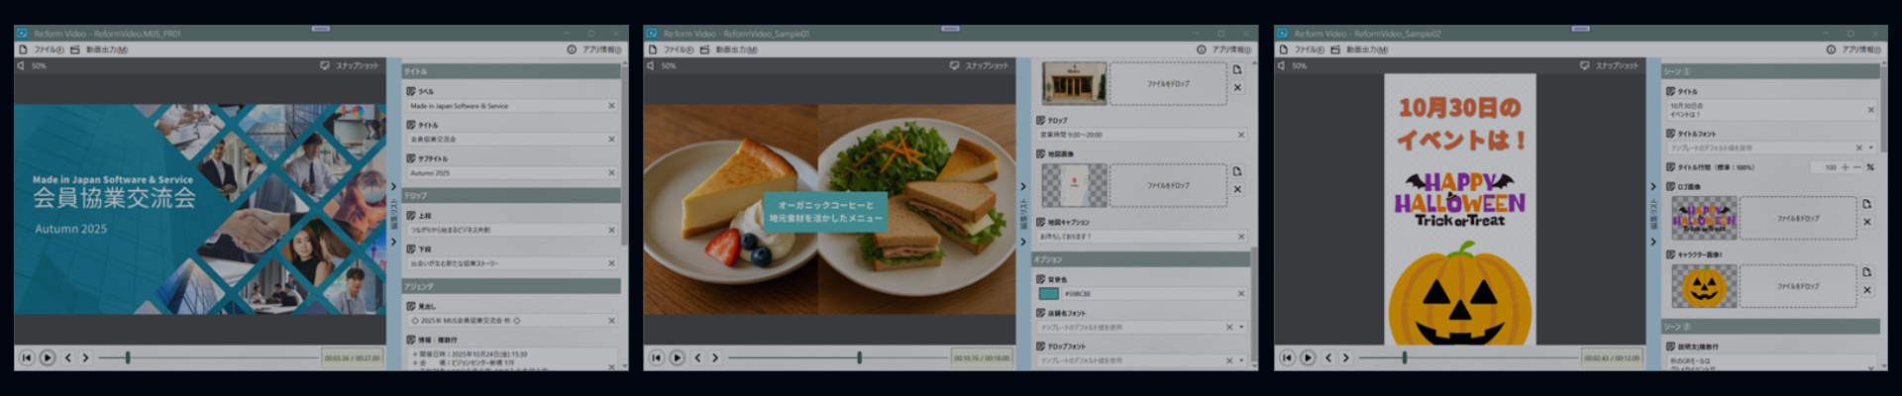This screenshot has width=1902, height=396.
Task: Jump to start in the Sample01 window playback bar
Action: 656,357
